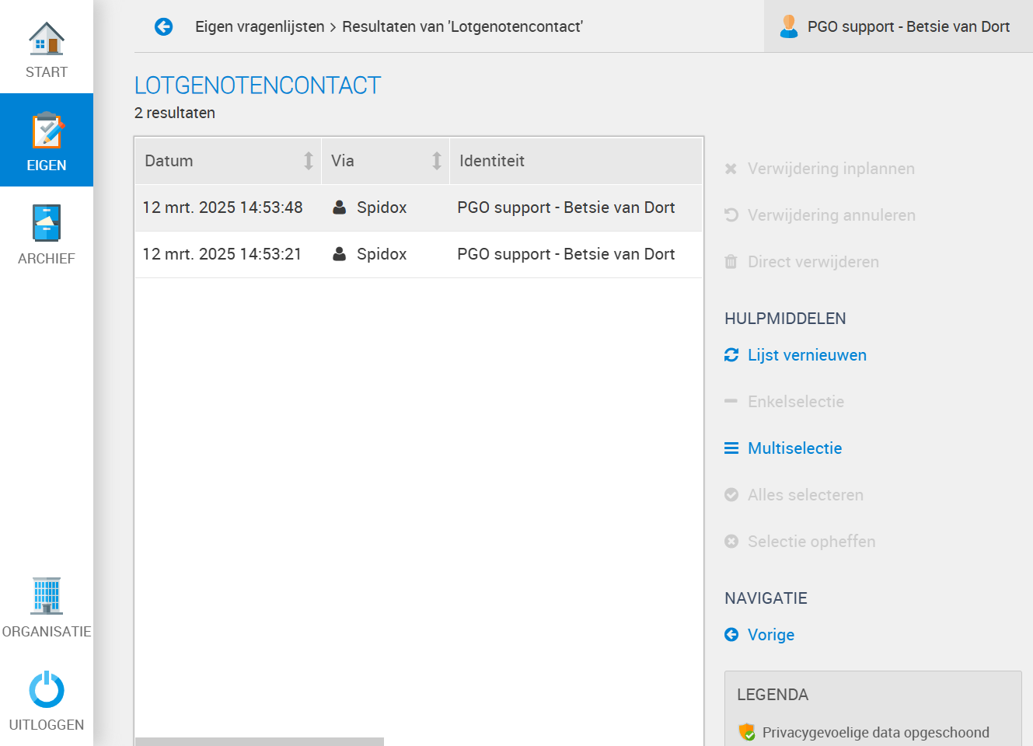Viewport: 1033px width, 746px height.
Task: Open the PGO support - Betsie van Dort account
Action: [x=899, y=26]
